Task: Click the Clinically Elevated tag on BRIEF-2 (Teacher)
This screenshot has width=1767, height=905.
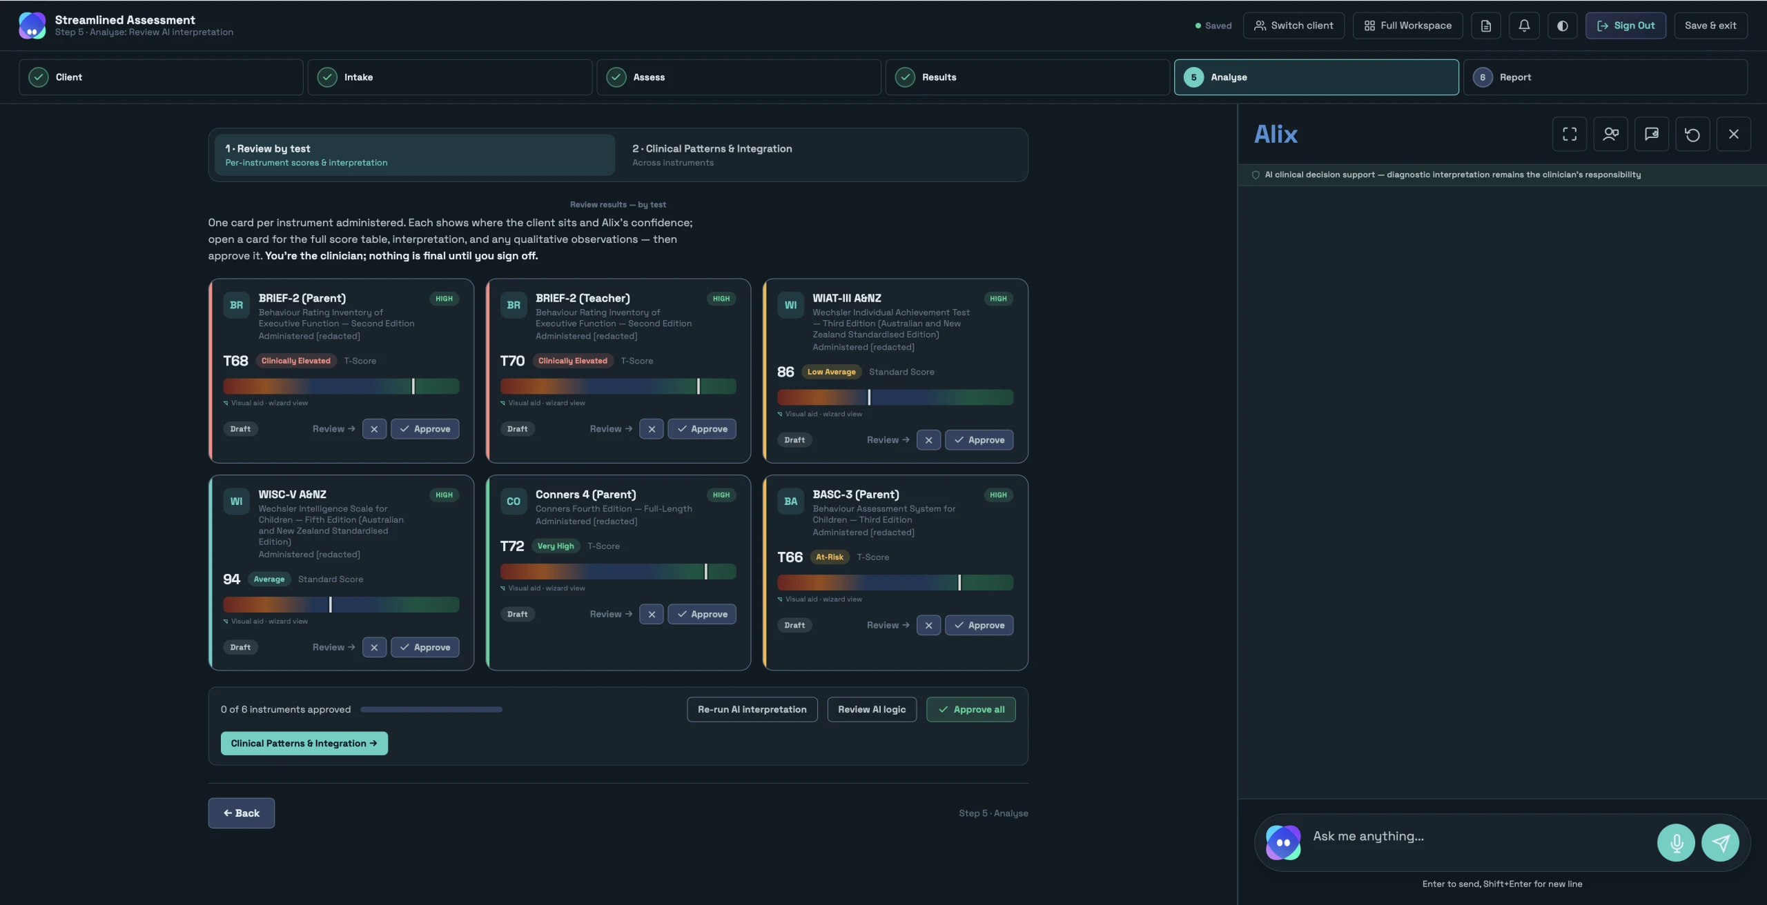Action: [573, 361]
